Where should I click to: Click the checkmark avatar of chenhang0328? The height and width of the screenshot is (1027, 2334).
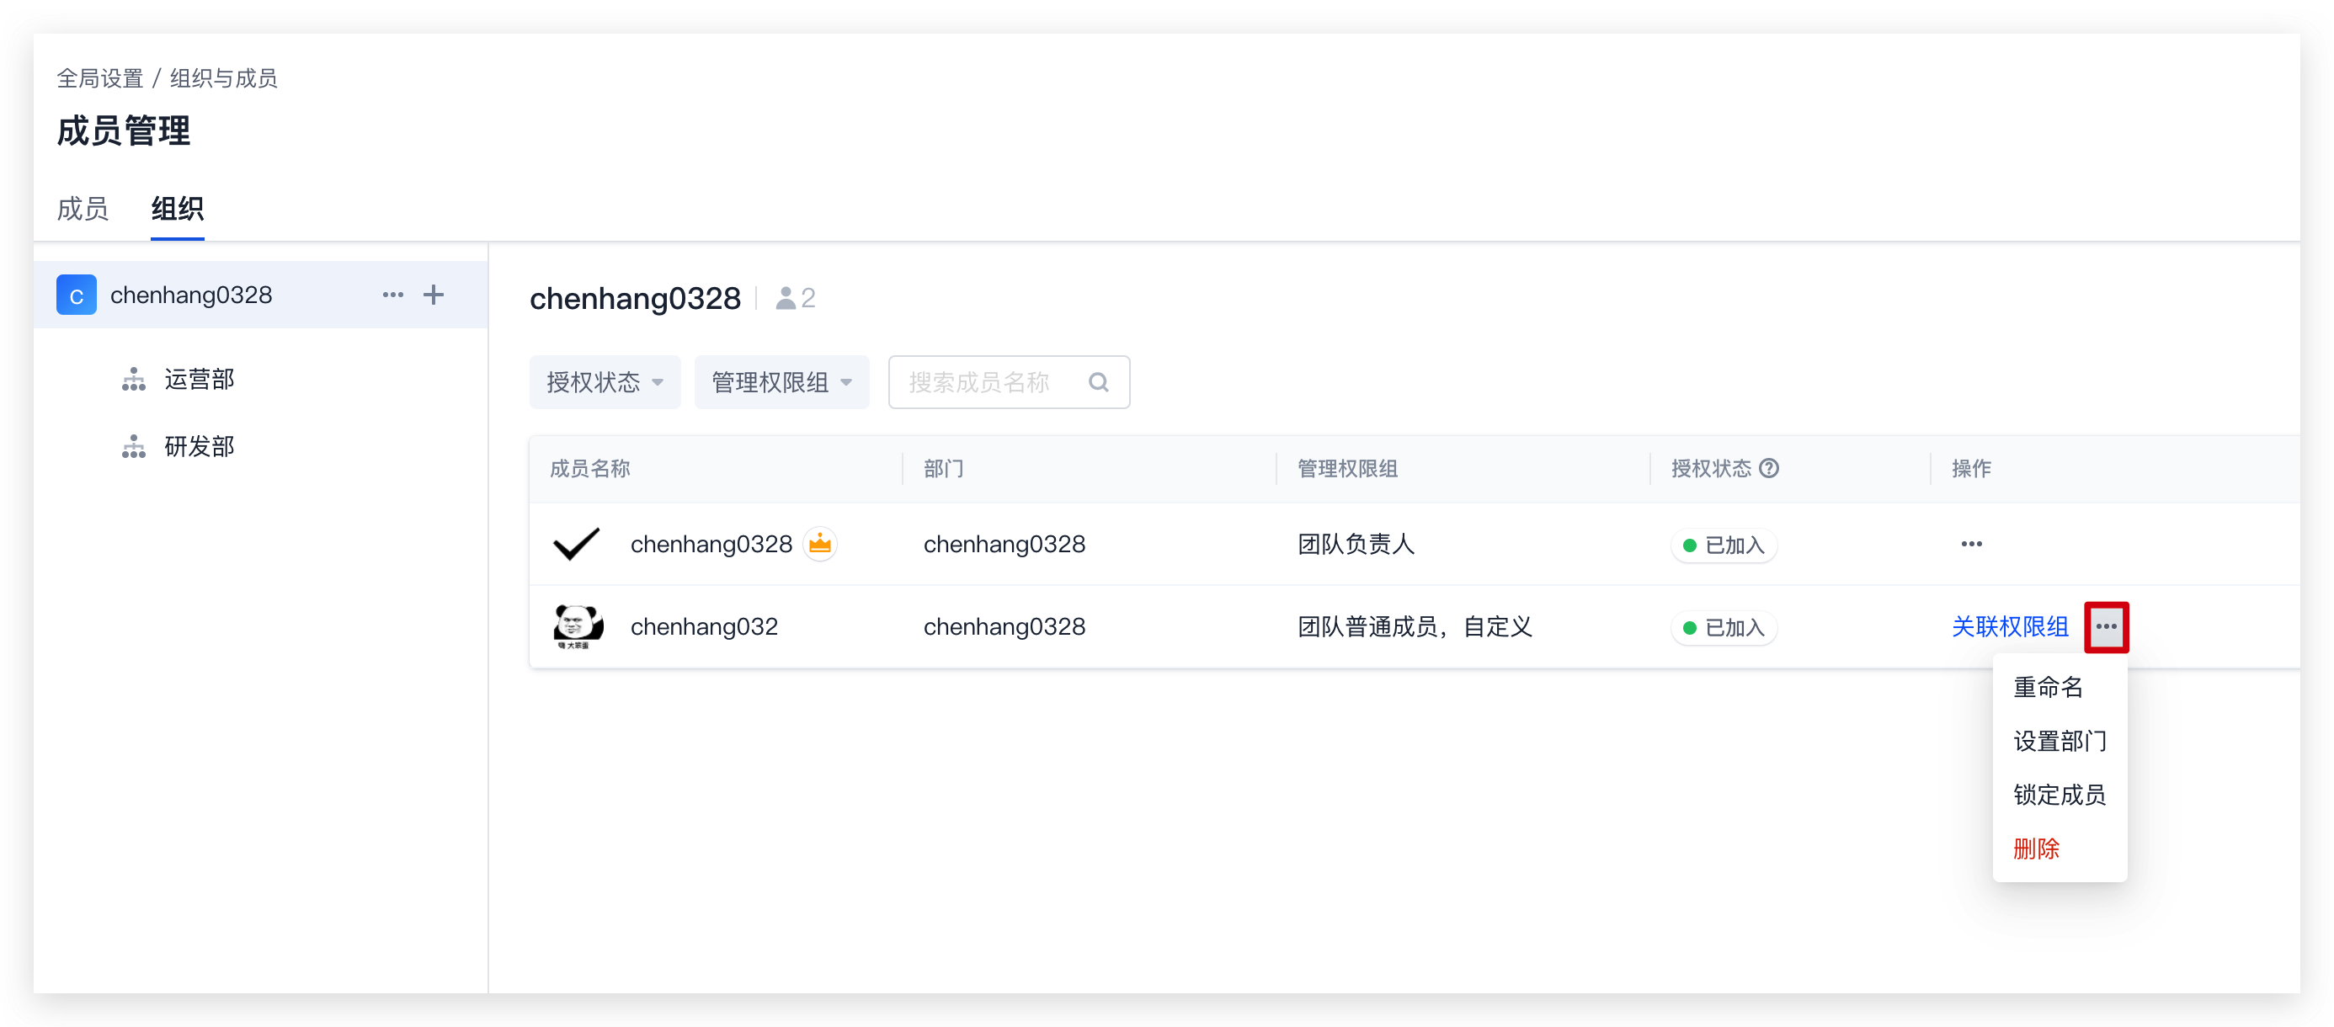point(576,544)
